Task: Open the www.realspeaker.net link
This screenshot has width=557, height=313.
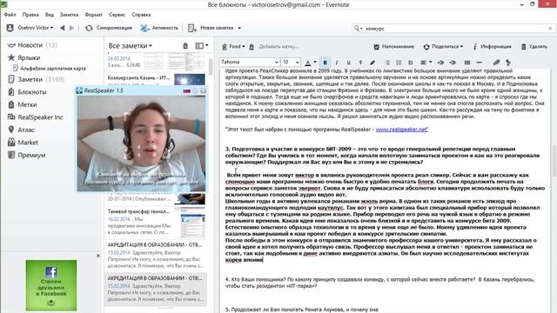Action: click(402, 130)
